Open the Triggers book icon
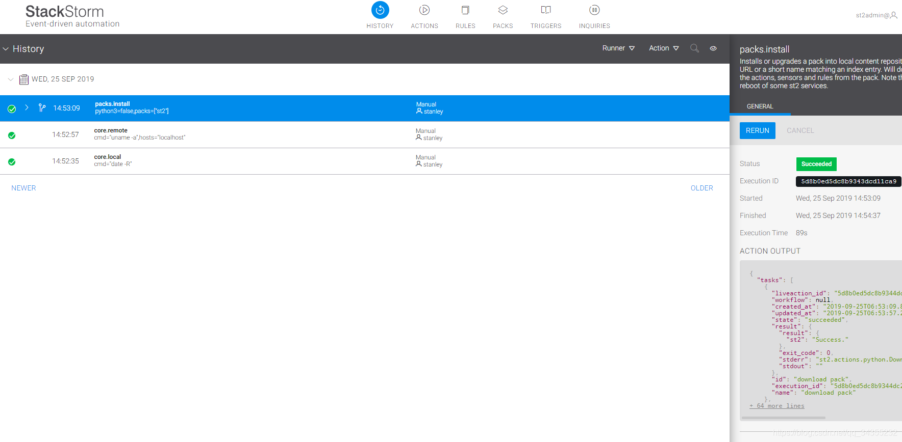This screenshot has width=902, height=442. 546,10
